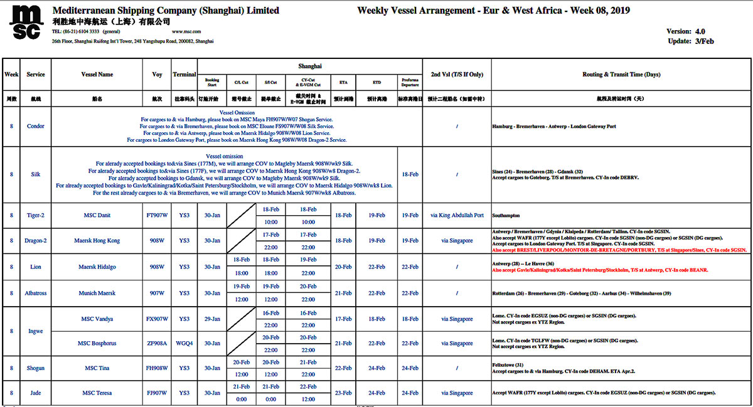
Task: Click the 'Tiger-2' service cell
Action: click(36, 215)
